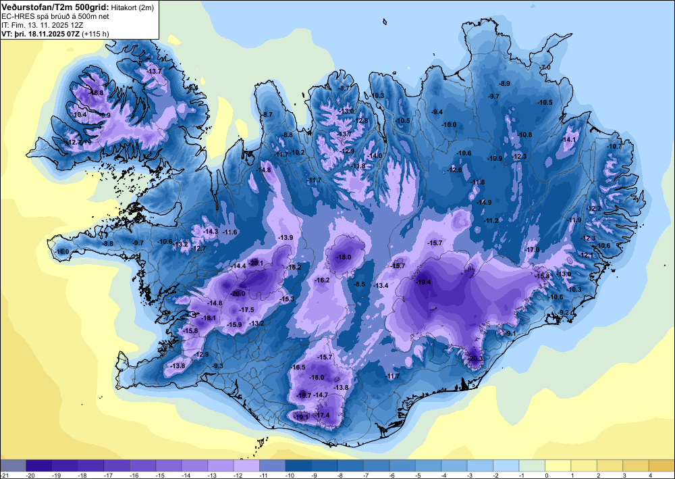Click the -12.1 temperature label

point(586,255)
